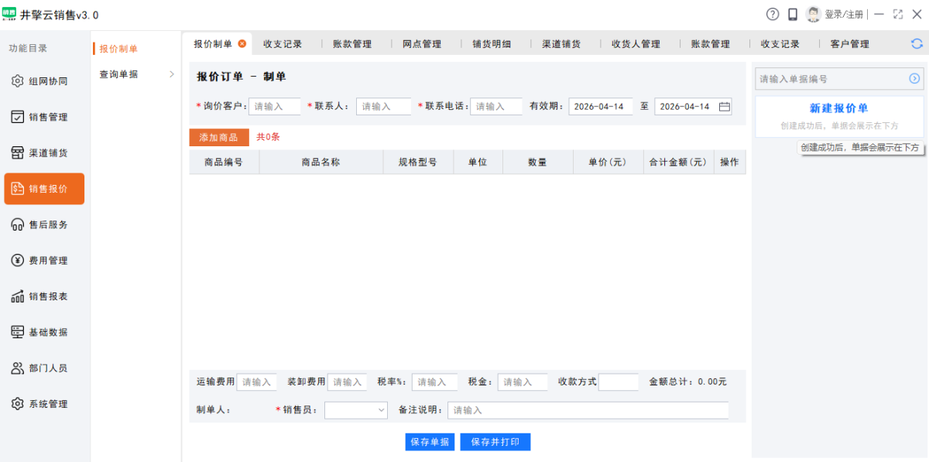Switch to the 收货人管理 tab

pos(636,44)
